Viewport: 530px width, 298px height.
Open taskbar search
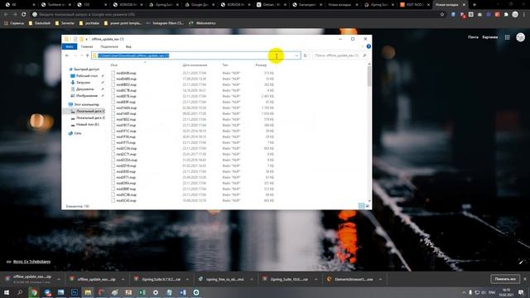(20, 292)
